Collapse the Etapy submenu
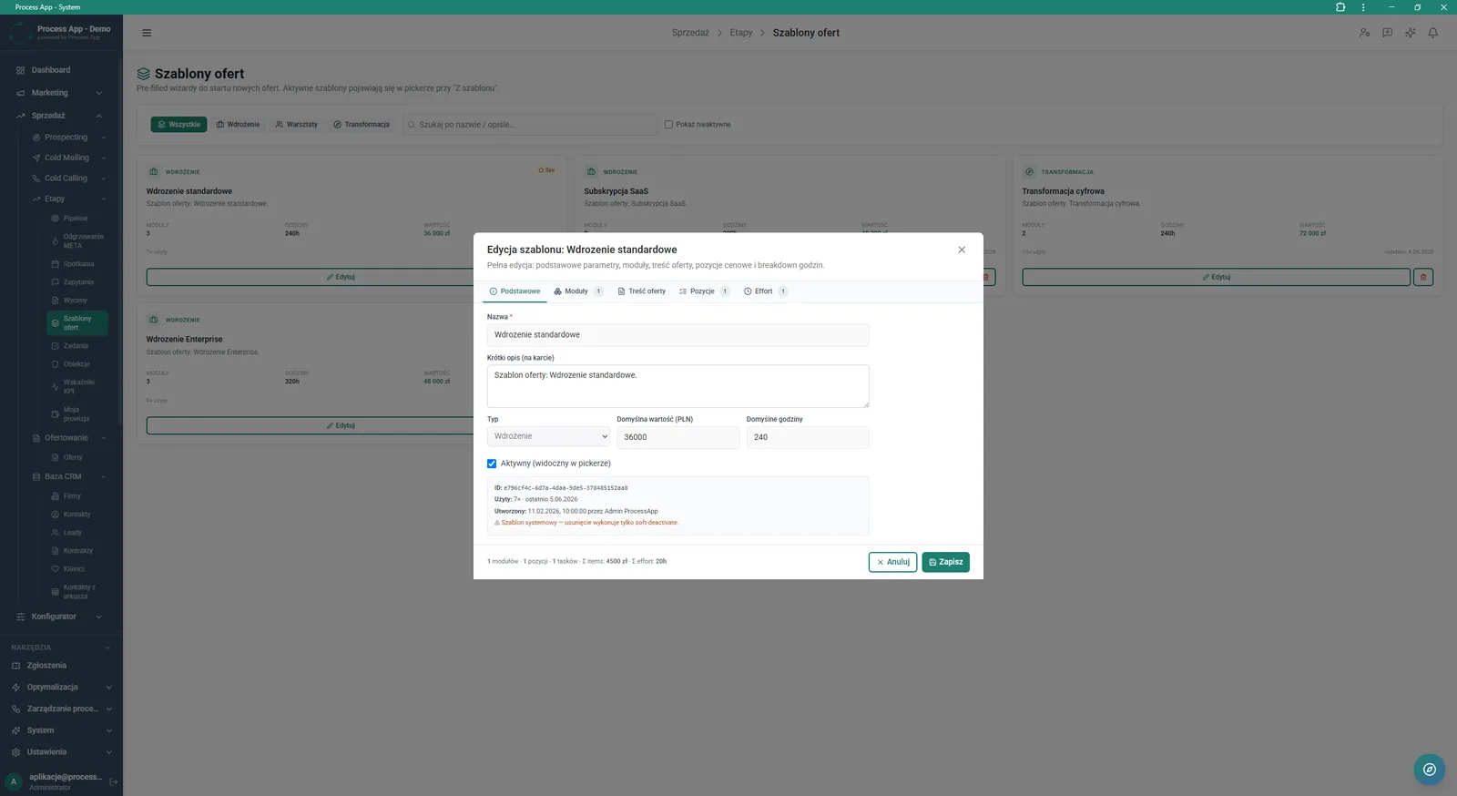 pos(69,199)
